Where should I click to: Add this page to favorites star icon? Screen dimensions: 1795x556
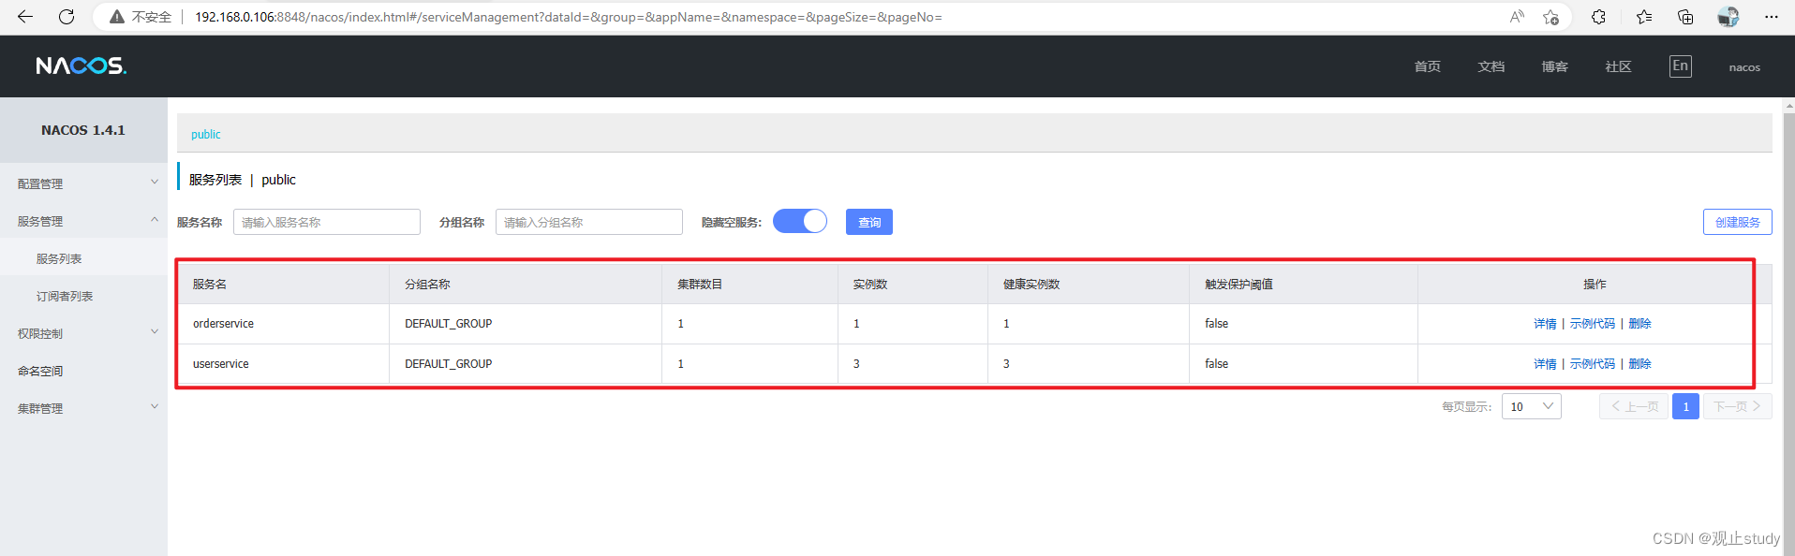click(x=1551, y=17)
